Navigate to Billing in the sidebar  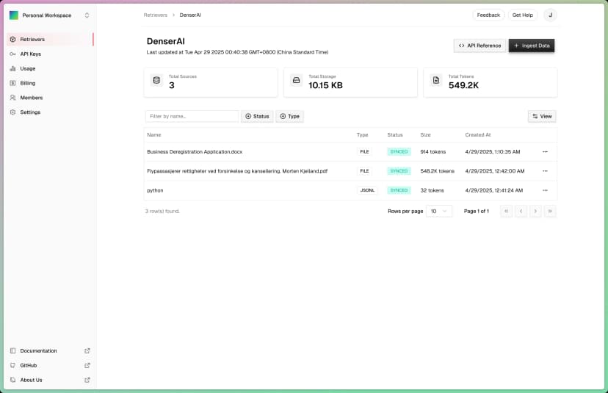28,83
